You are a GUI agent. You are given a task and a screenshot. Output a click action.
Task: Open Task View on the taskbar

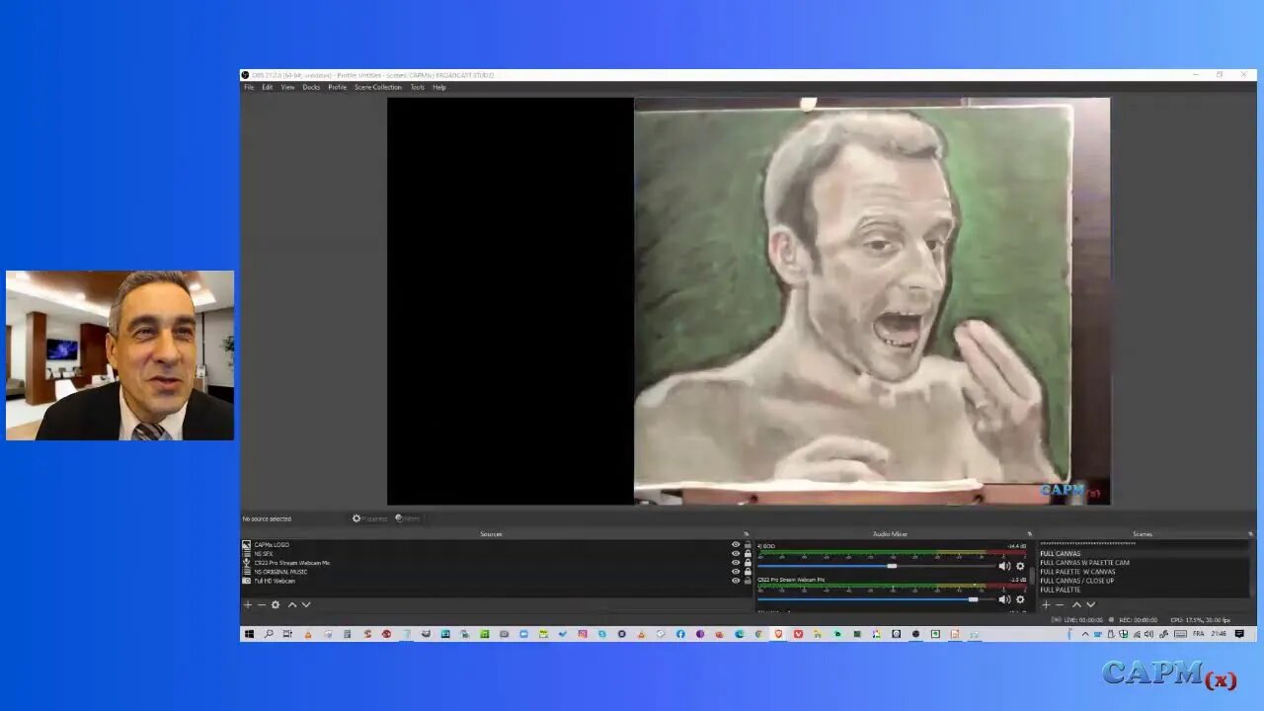coord(287,634)
